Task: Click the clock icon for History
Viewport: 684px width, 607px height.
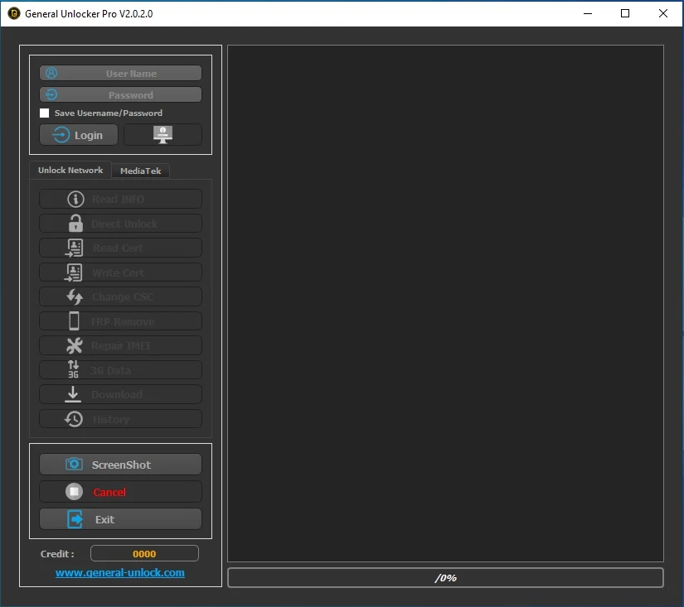Action: click(x=74, y=419)
